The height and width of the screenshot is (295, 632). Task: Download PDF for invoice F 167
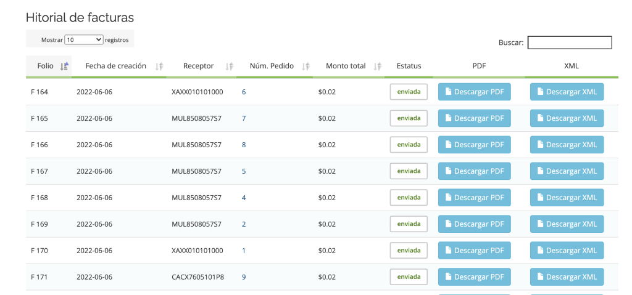(475, 171)
